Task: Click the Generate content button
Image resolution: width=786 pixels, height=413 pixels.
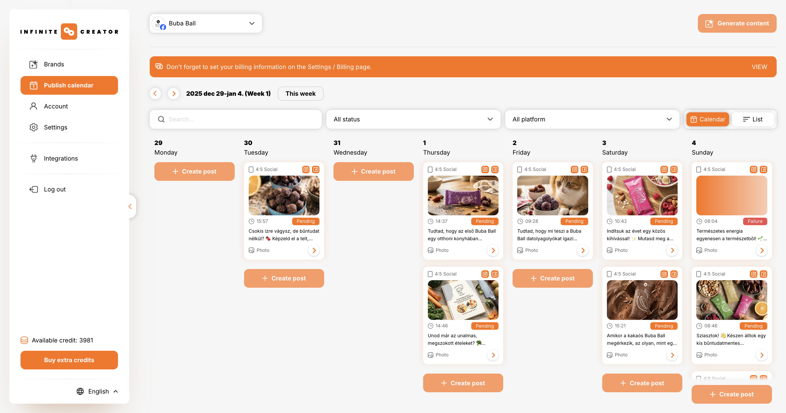Action: tap(737, 23)
